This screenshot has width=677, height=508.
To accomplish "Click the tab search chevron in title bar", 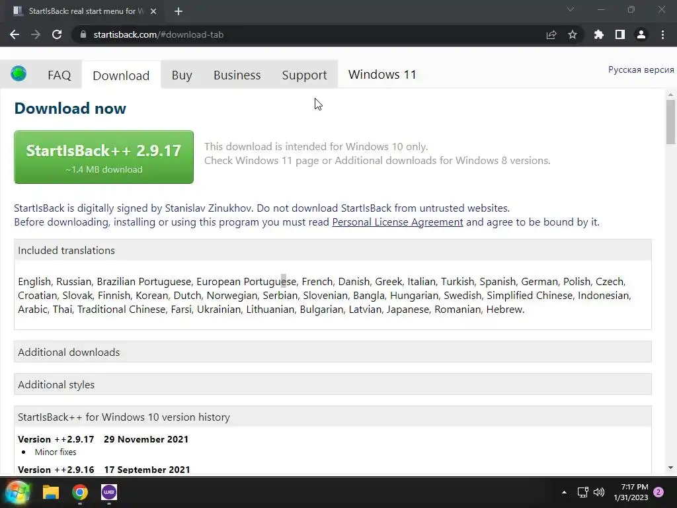I will (571, 9).
